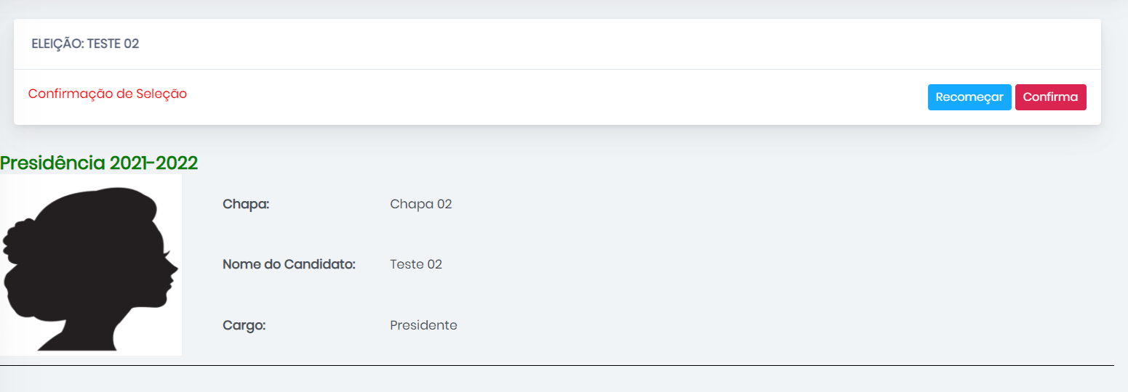1128x392 pixels.
Task: Click the Chapa 02 value
Action: tap(421, 204)
